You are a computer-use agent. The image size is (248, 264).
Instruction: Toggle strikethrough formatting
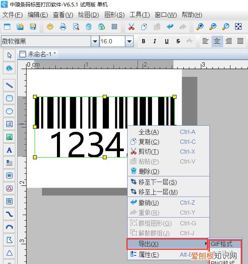point(178,41)
